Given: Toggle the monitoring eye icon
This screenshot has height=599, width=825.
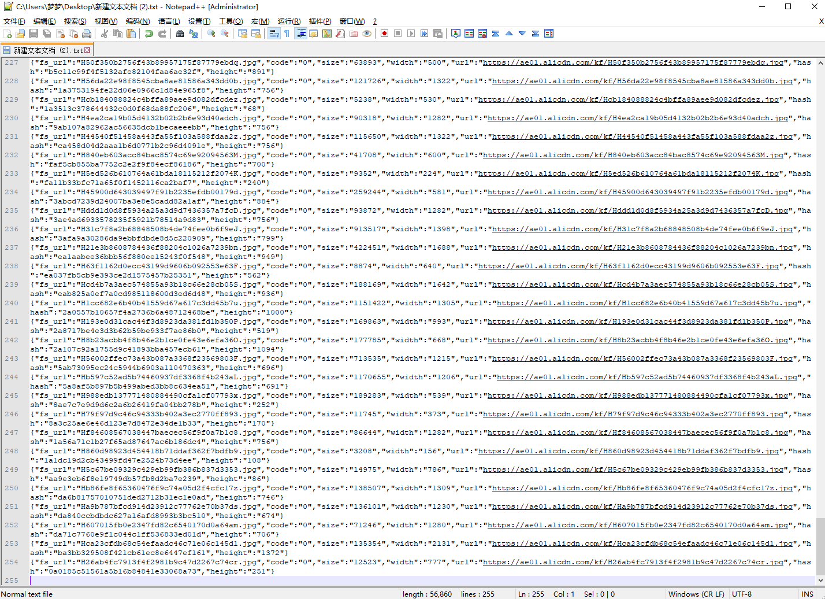Looking at the screenshot, I should [367, 34].
